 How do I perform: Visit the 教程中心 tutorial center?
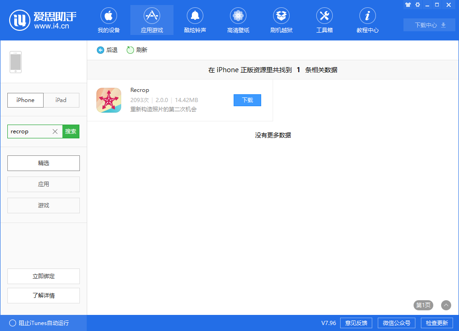tap(368, 20)
